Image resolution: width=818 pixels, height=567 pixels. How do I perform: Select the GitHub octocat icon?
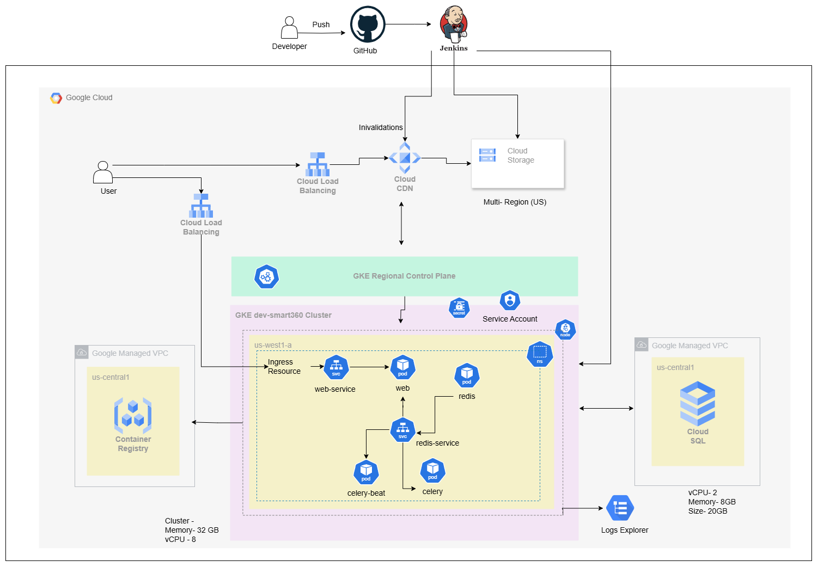click(368, 24)
